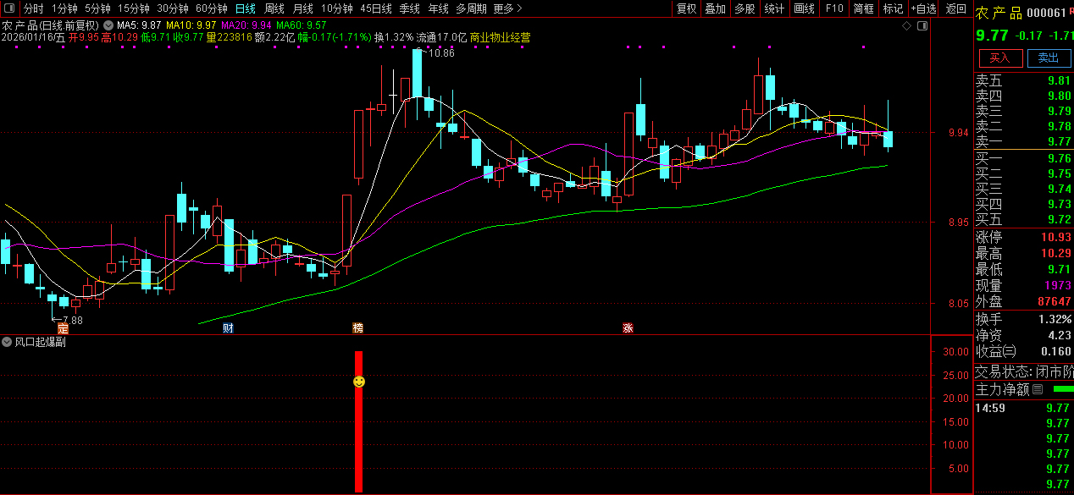
Task: Select the 卖五 ask row at 9.81
Action: 1024,81
